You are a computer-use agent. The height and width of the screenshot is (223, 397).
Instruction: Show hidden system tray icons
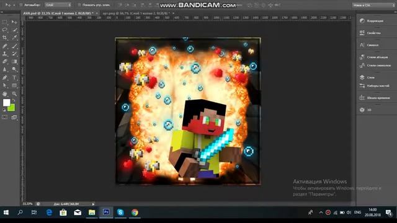tap(321, 212)
